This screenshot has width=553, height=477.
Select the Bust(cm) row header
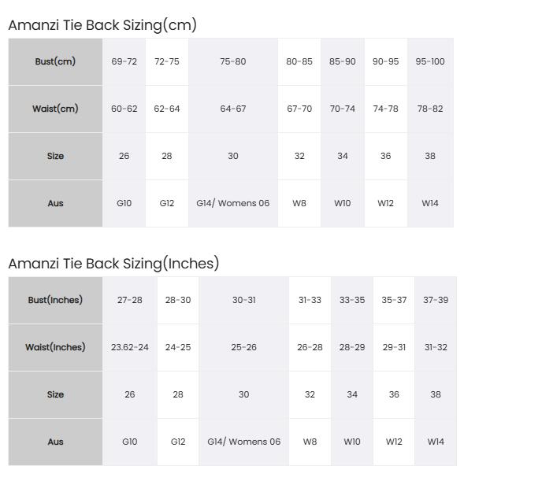55,61
